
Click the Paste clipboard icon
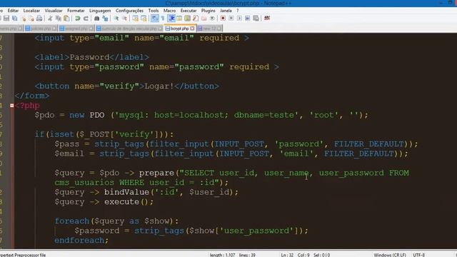pyautogui.click(x=66, y=18)
